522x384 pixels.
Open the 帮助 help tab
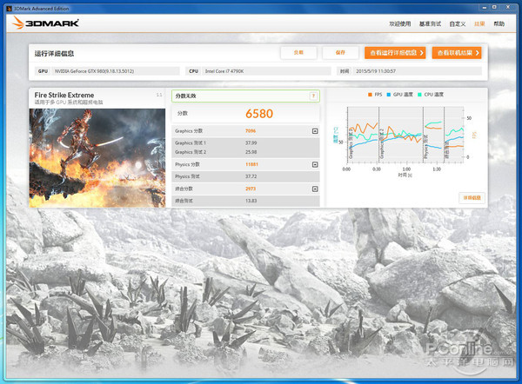tap(499, 23)
